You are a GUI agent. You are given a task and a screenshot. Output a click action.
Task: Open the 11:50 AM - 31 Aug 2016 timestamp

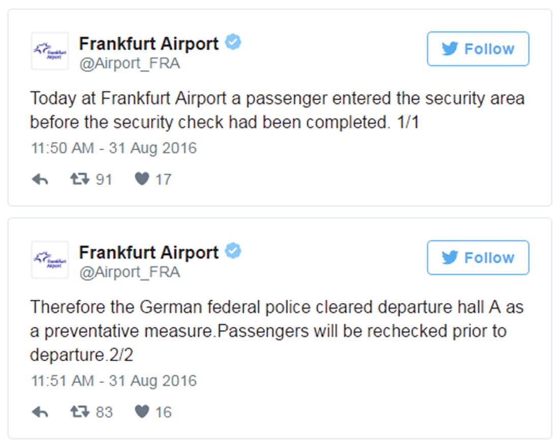click(x=113, y=148)
